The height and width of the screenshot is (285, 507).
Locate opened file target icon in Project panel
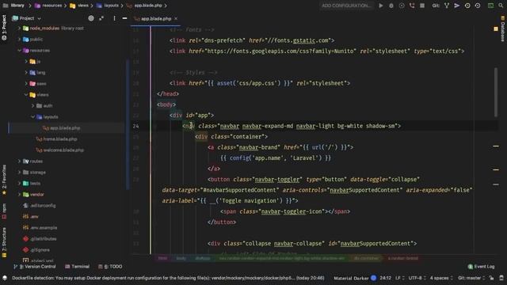coord(91,18)
